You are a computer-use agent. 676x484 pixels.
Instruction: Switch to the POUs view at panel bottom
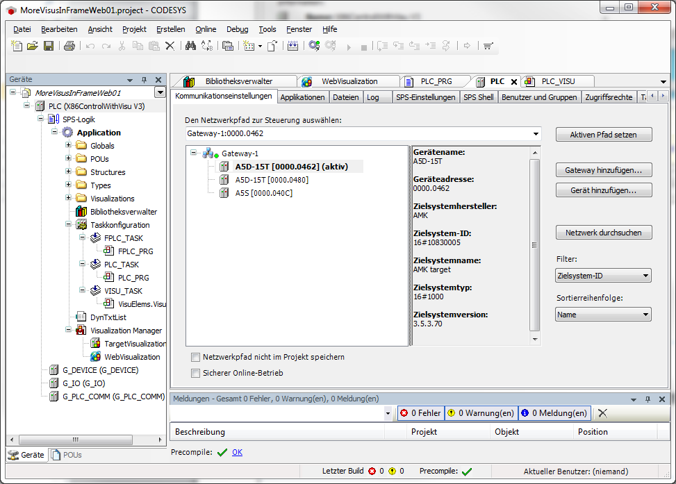pos(66,455)
